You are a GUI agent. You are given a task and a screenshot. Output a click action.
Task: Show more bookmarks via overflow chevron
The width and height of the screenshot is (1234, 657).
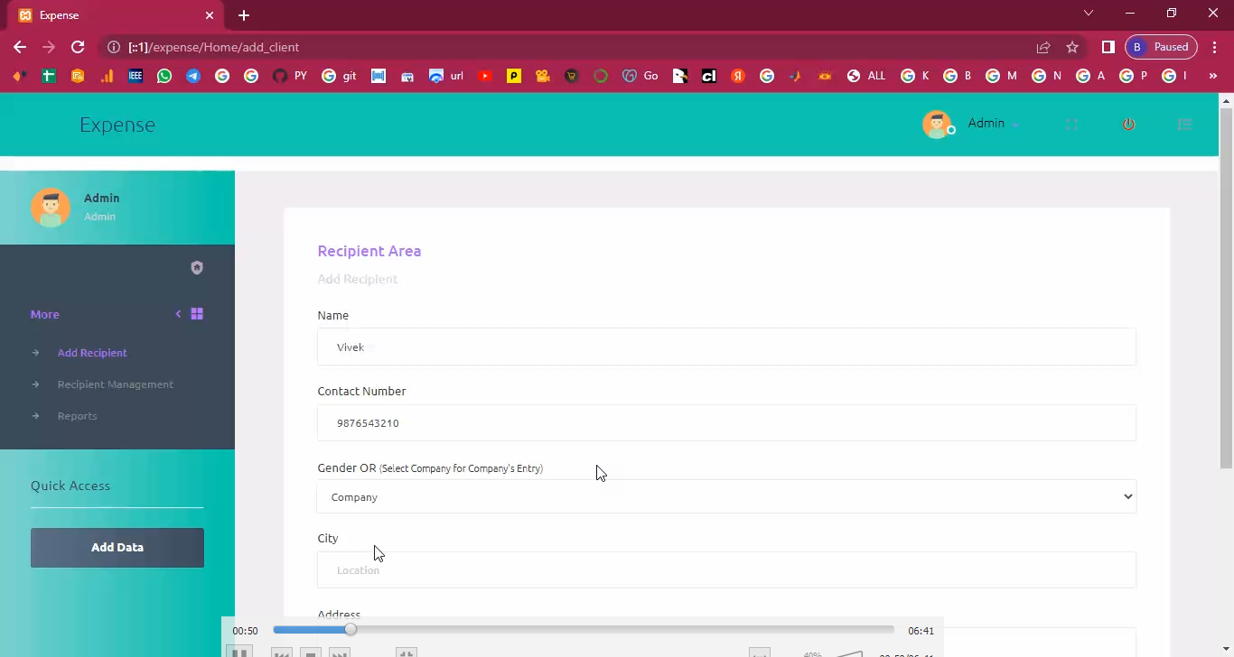(x=1212, y=77)
